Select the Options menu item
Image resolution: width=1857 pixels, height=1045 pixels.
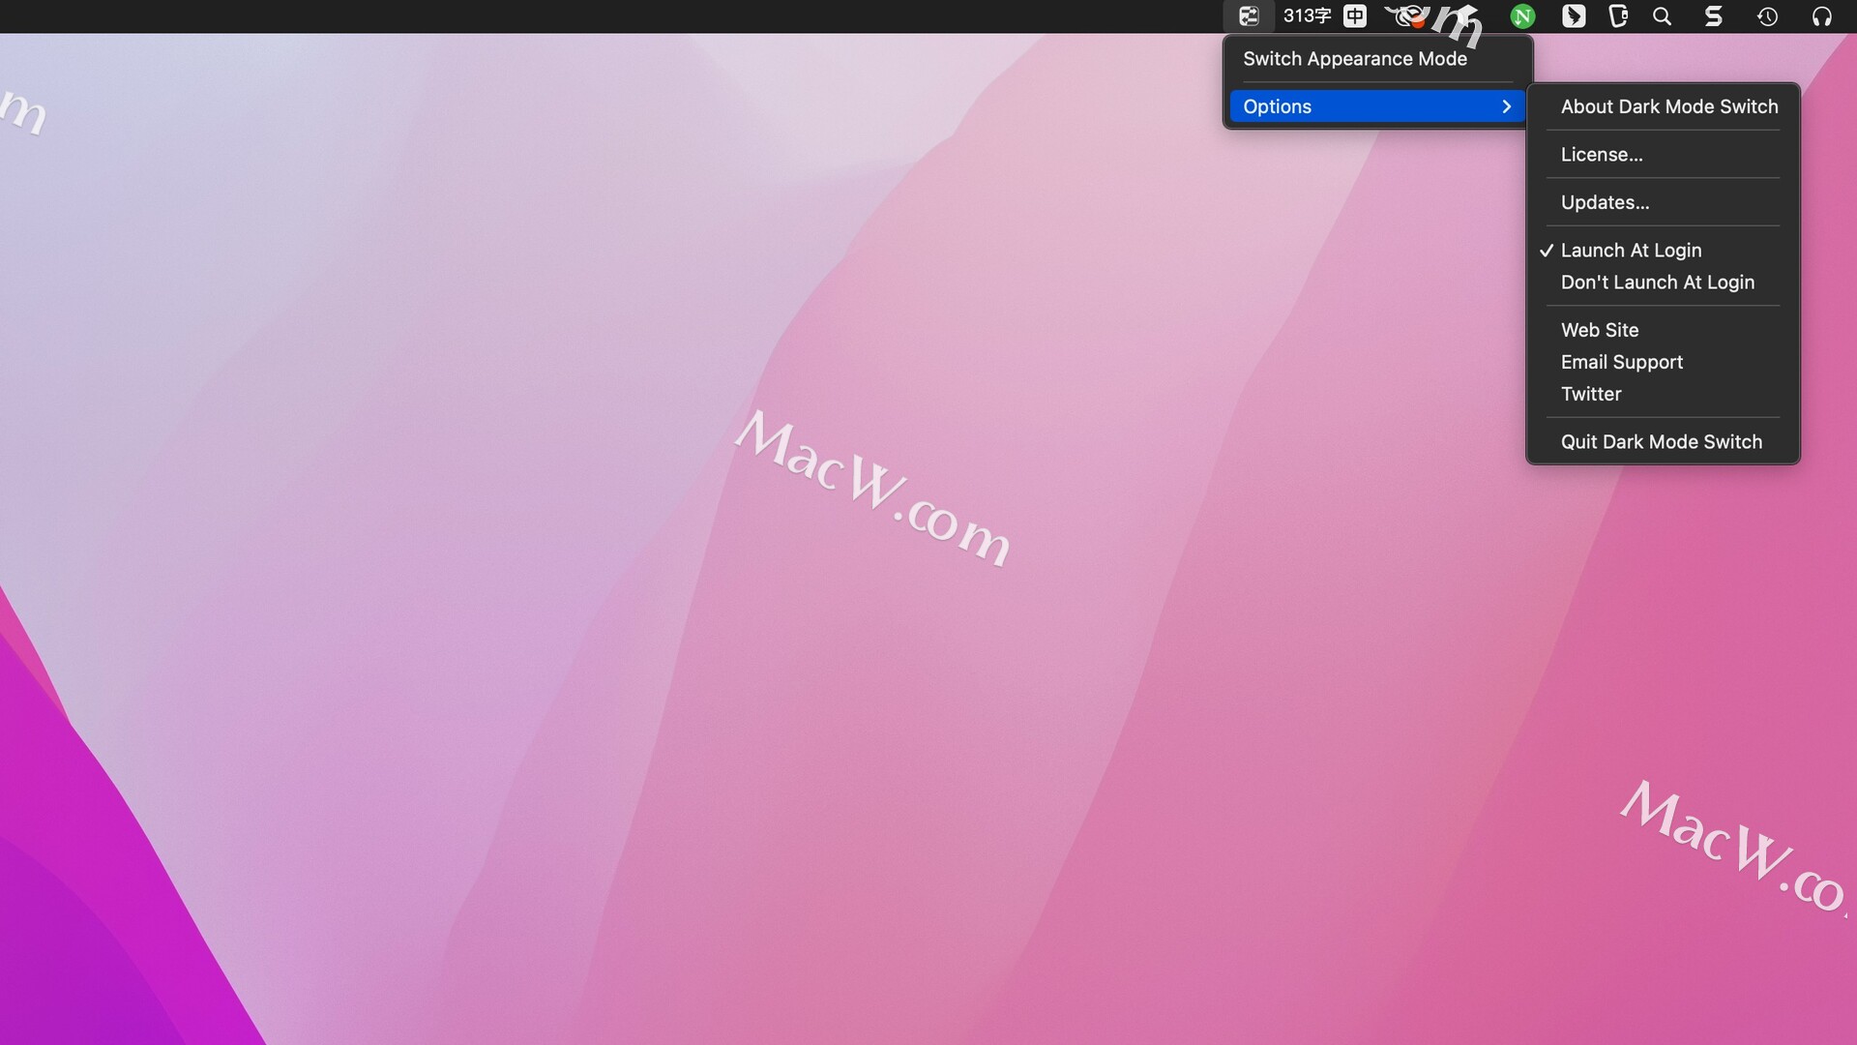(x=1377, y=106)
